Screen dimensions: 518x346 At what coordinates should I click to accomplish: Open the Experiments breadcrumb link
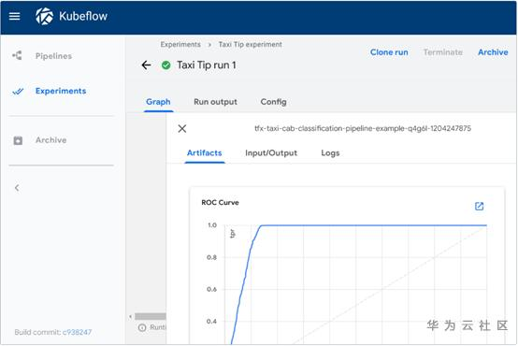coord(180,44)
